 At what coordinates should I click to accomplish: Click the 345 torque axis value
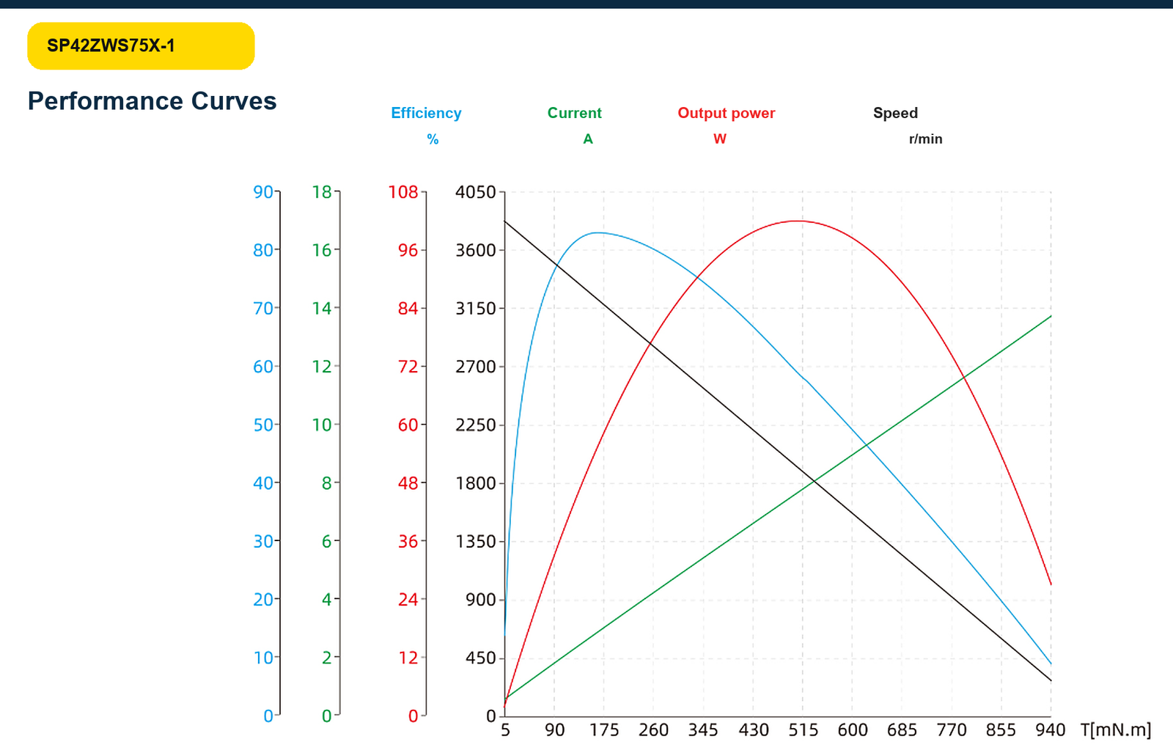[x=703, y=730]
